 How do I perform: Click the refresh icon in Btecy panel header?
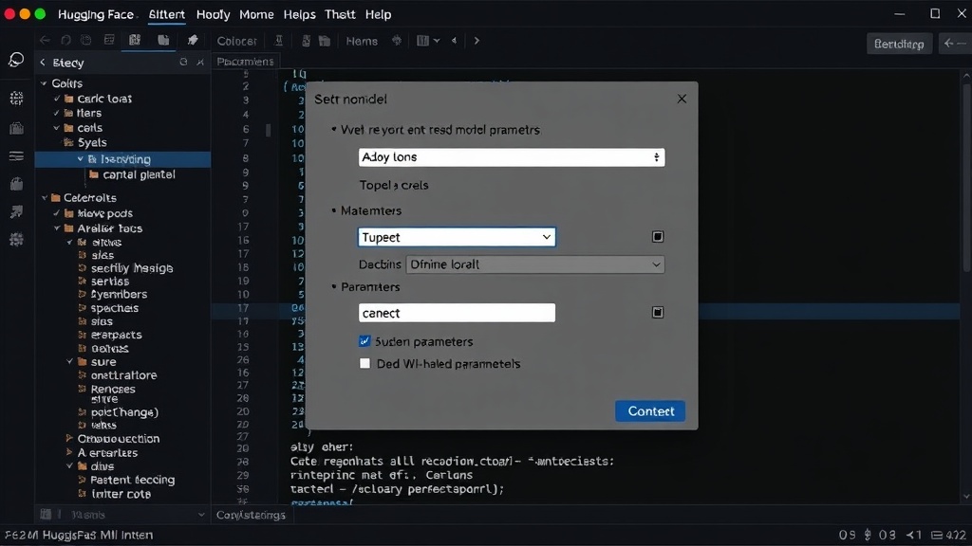click(x=183, y=62)
